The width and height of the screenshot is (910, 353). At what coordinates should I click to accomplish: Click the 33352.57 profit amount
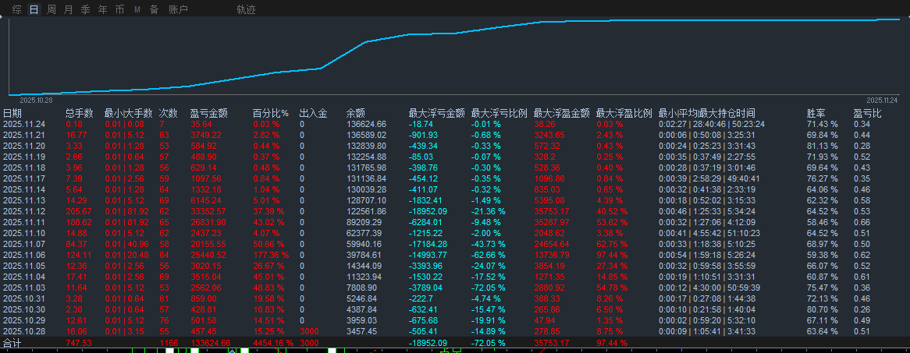(x=208, y=212)
